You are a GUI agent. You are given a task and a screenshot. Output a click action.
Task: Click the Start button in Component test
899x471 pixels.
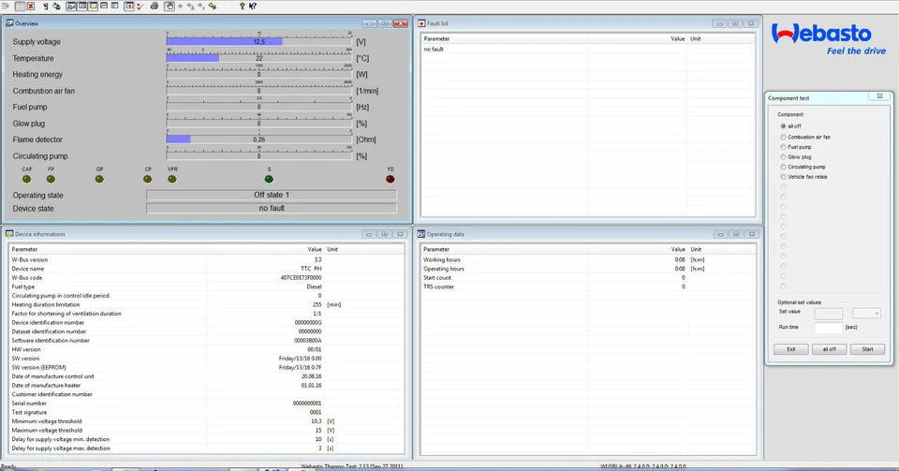(x=867, y=349)
